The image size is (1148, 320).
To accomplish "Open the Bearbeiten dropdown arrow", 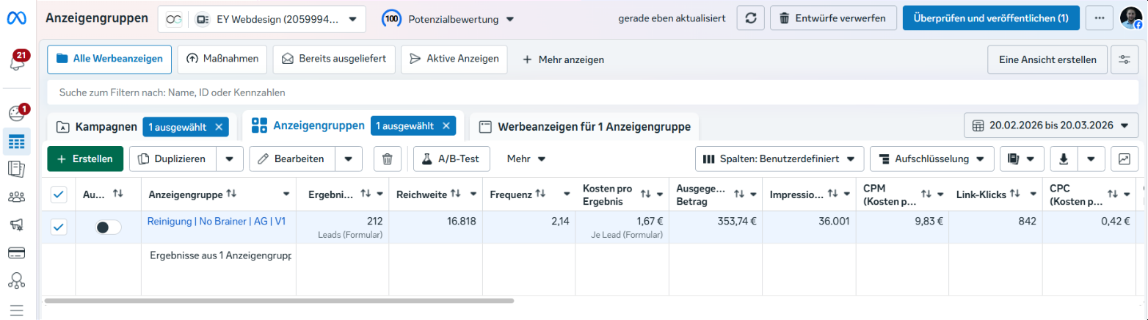I will [349, 159].
